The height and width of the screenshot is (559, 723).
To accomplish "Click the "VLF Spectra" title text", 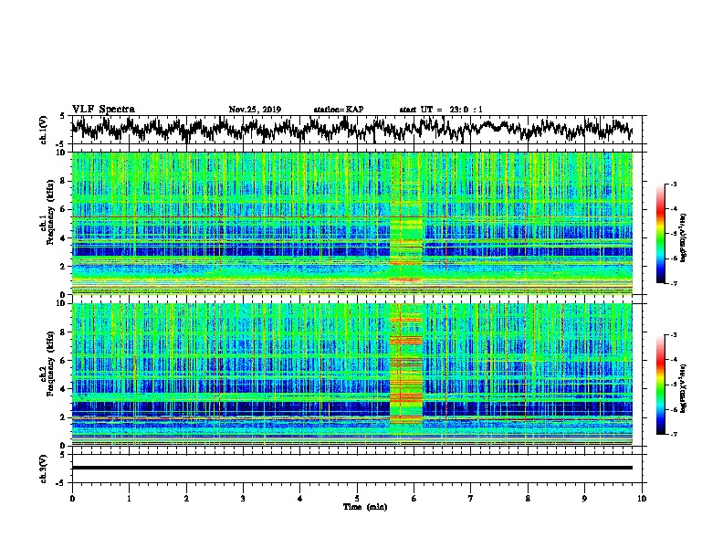I will click(x=103, y=110).
